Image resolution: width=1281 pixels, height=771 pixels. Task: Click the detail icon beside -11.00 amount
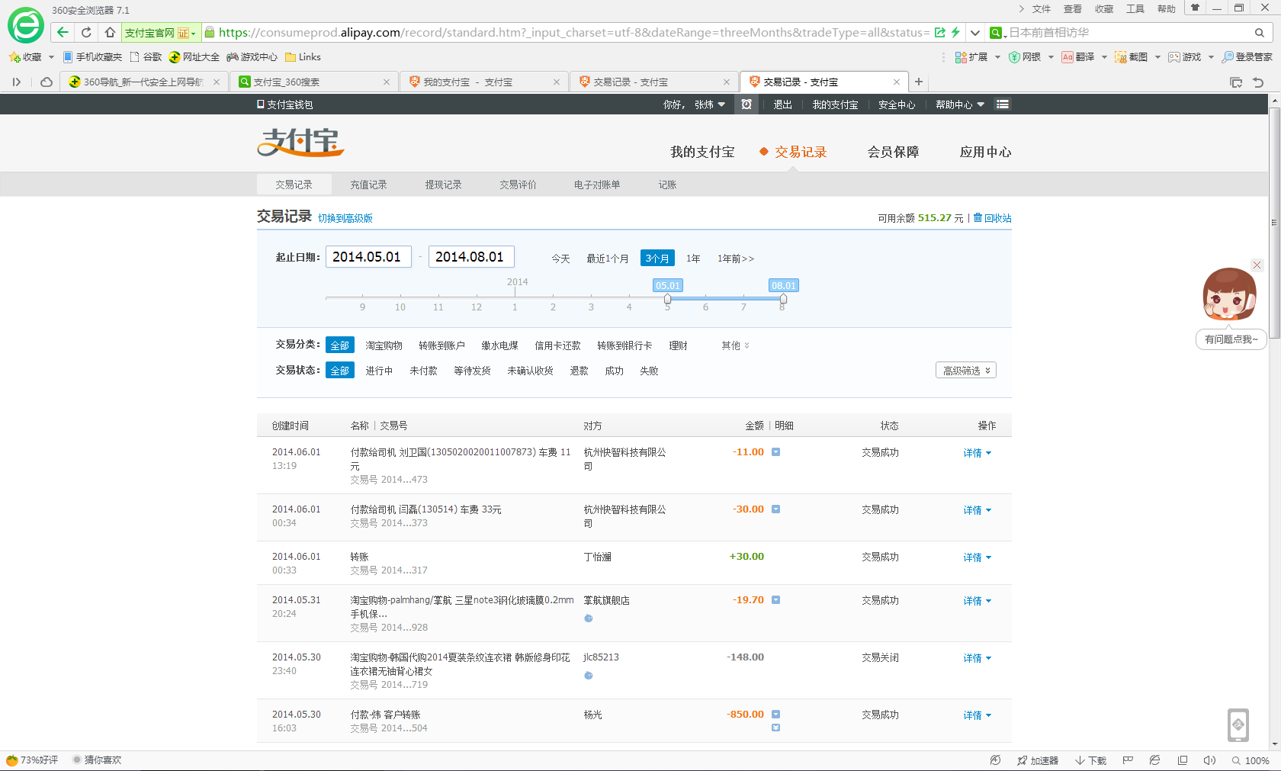(775, 452)
